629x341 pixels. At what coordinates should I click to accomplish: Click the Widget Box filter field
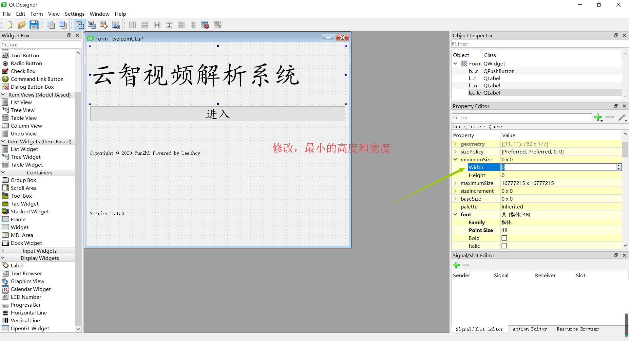click(41, 45)
